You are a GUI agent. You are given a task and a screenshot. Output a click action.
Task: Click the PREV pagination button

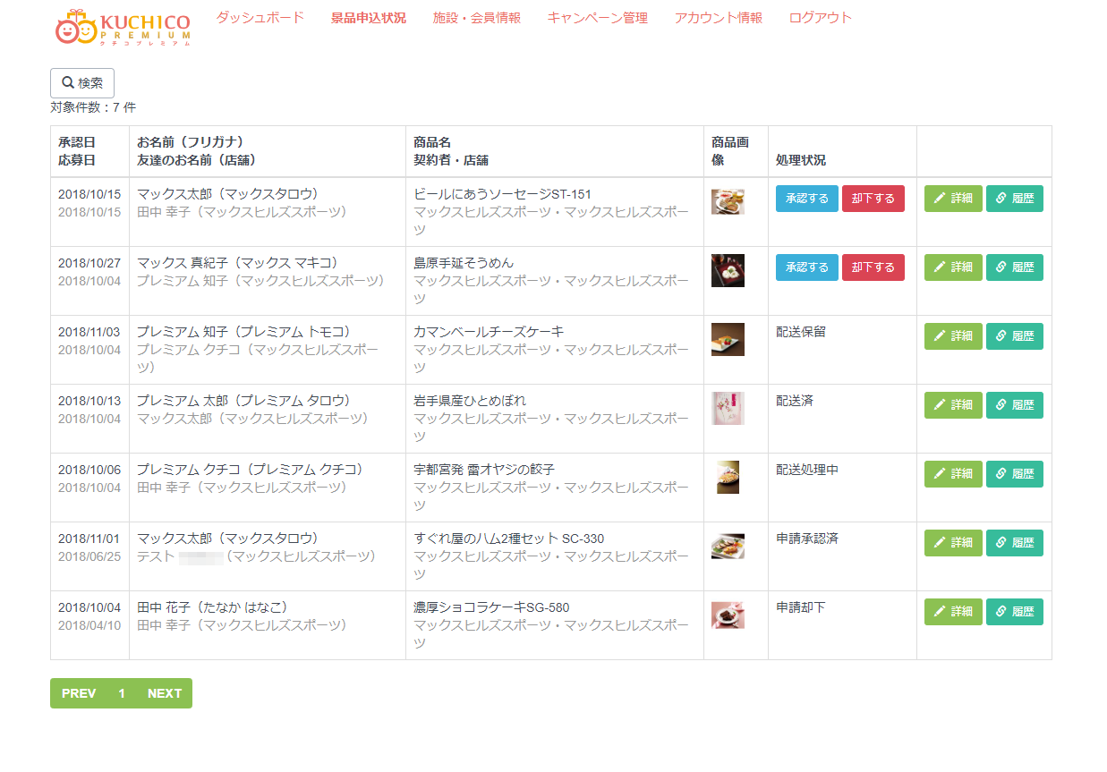tap(79, 693)
